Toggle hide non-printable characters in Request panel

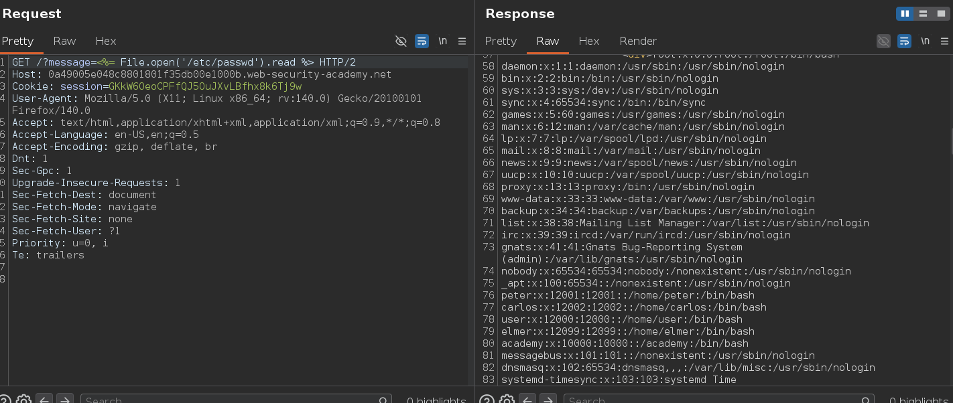pos(401,42)
